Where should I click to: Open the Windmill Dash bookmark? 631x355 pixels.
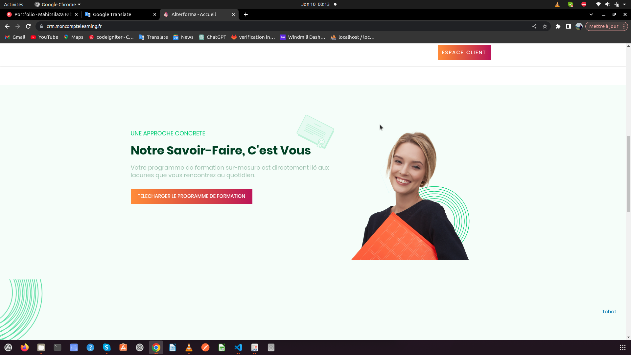(x=303, y=37)
